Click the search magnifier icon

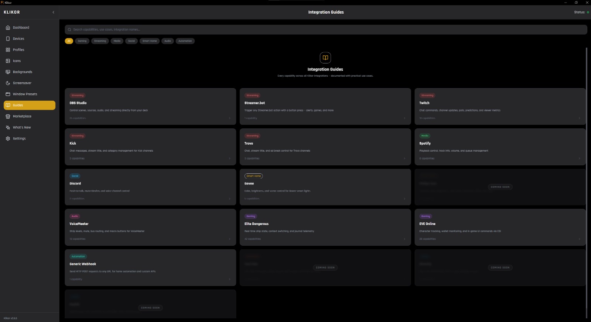(69, 30)
